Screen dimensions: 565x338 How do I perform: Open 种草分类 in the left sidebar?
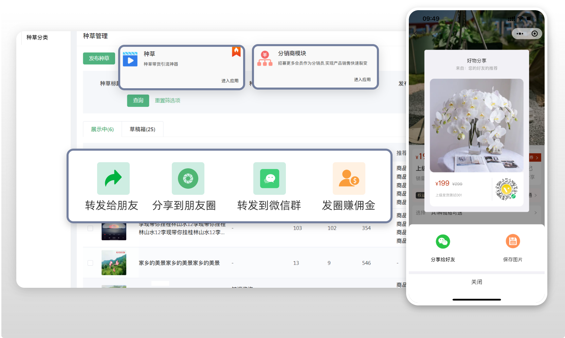click(37, 37)
